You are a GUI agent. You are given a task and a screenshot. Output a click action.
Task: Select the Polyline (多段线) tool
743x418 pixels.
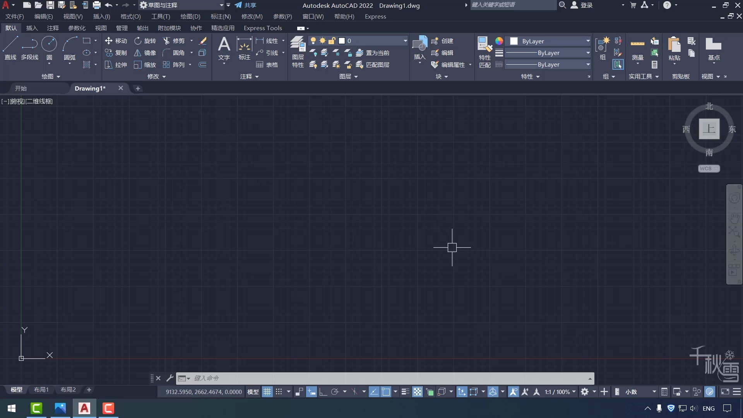29,48
